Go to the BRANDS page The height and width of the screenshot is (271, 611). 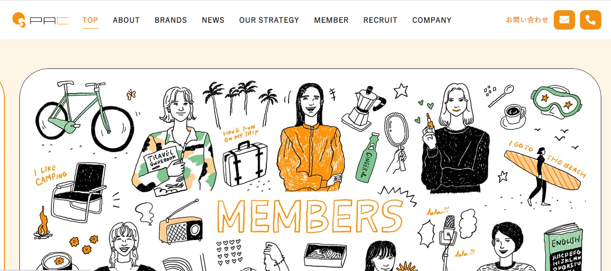[x=171, y=20]
